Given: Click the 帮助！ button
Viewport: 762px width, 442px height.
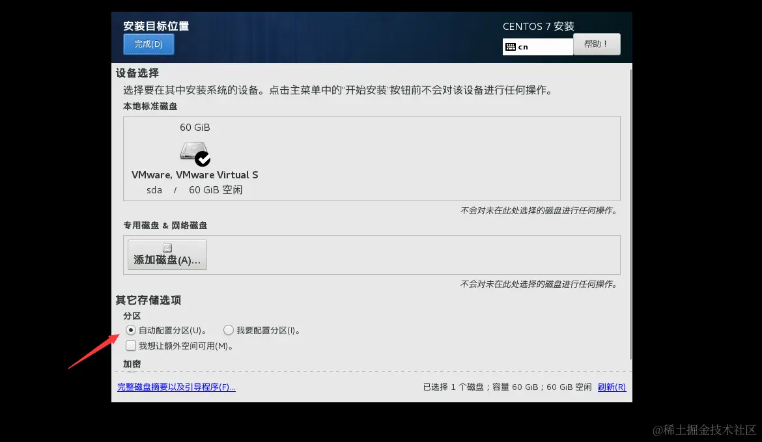Looking at the screenshot, I should (597, 44).
